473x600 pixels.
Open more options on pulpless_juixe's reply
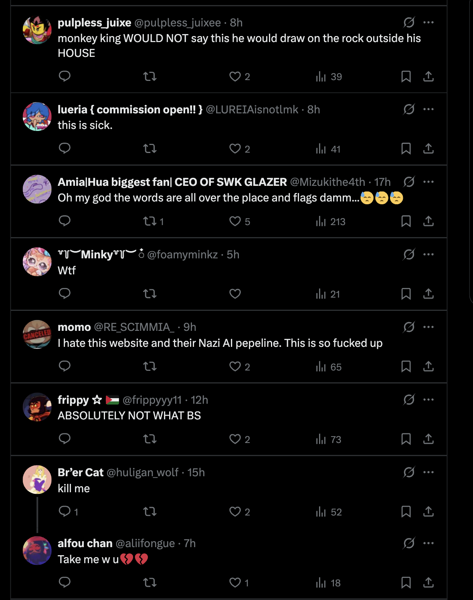pos(429,22)
